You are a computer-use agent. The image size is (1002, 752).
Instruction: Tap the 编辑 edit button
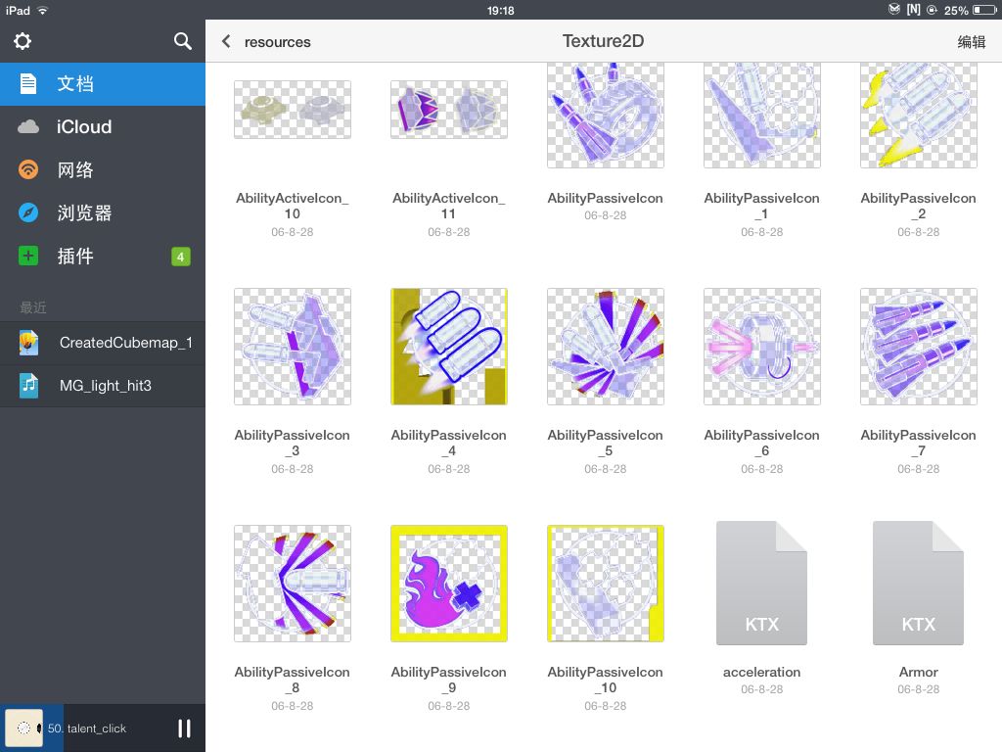(x=972, y=42)
